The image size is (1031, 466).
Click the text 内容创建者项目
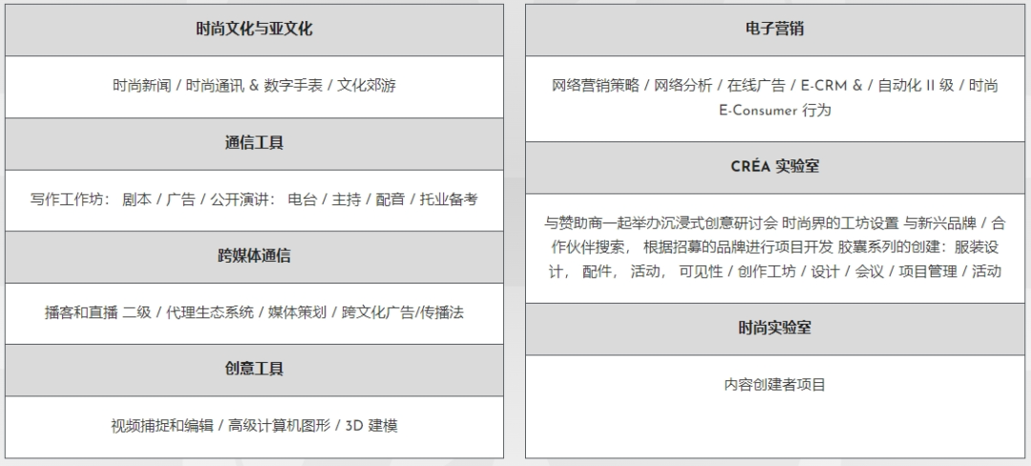point(774,385)
